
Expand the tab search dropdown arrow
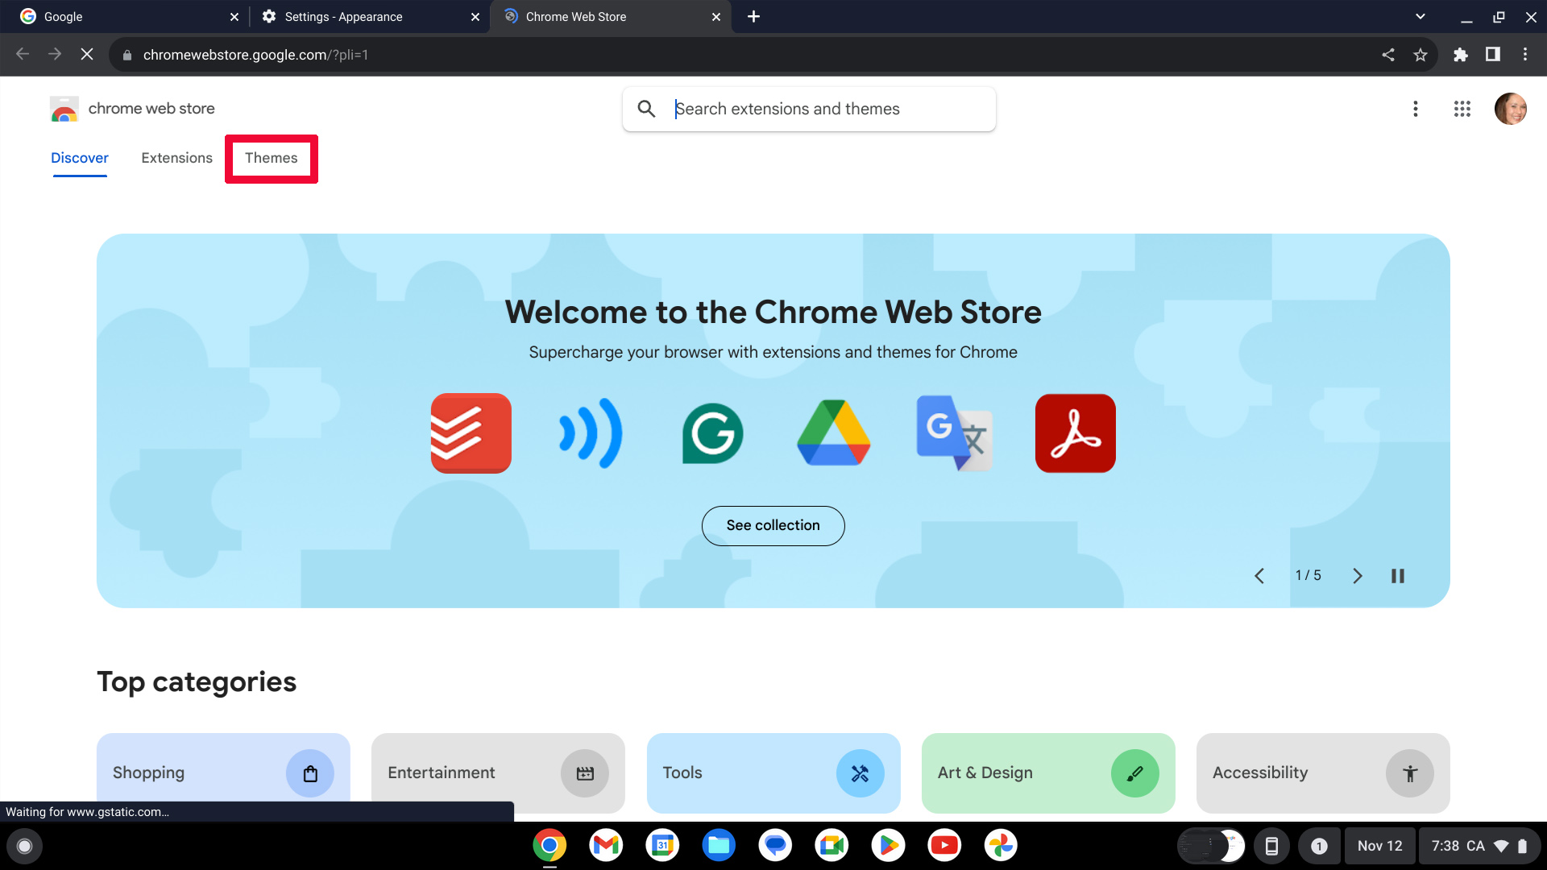tap(1420, 16)
